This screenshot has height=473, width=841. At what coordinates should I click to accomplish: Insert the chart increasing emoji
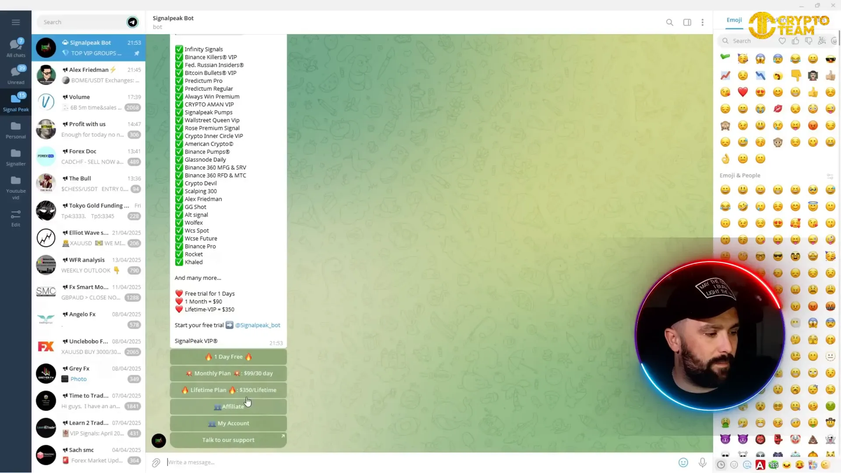click(725, 75)
